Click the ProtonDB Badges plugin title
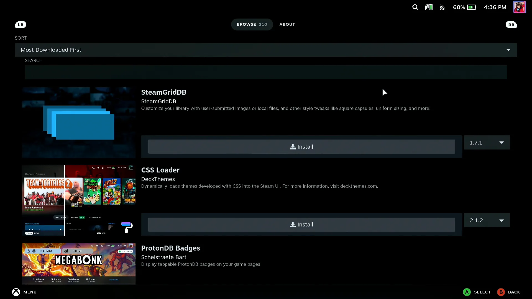Screen dimensions: 532x299 [x=171, y=248]
